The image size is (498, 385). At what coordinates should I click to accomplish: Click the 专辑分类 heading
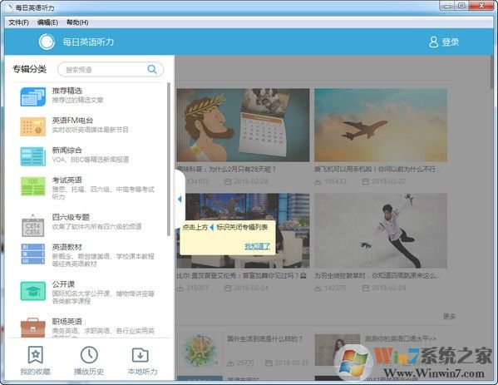(x=30, y=69)
